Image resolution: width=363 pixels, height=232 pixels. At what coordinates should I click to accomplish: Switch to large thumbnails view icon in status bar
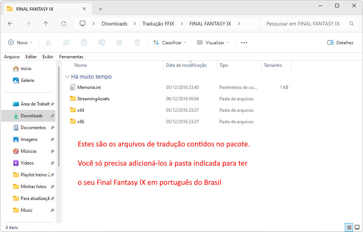coord(357,227)
